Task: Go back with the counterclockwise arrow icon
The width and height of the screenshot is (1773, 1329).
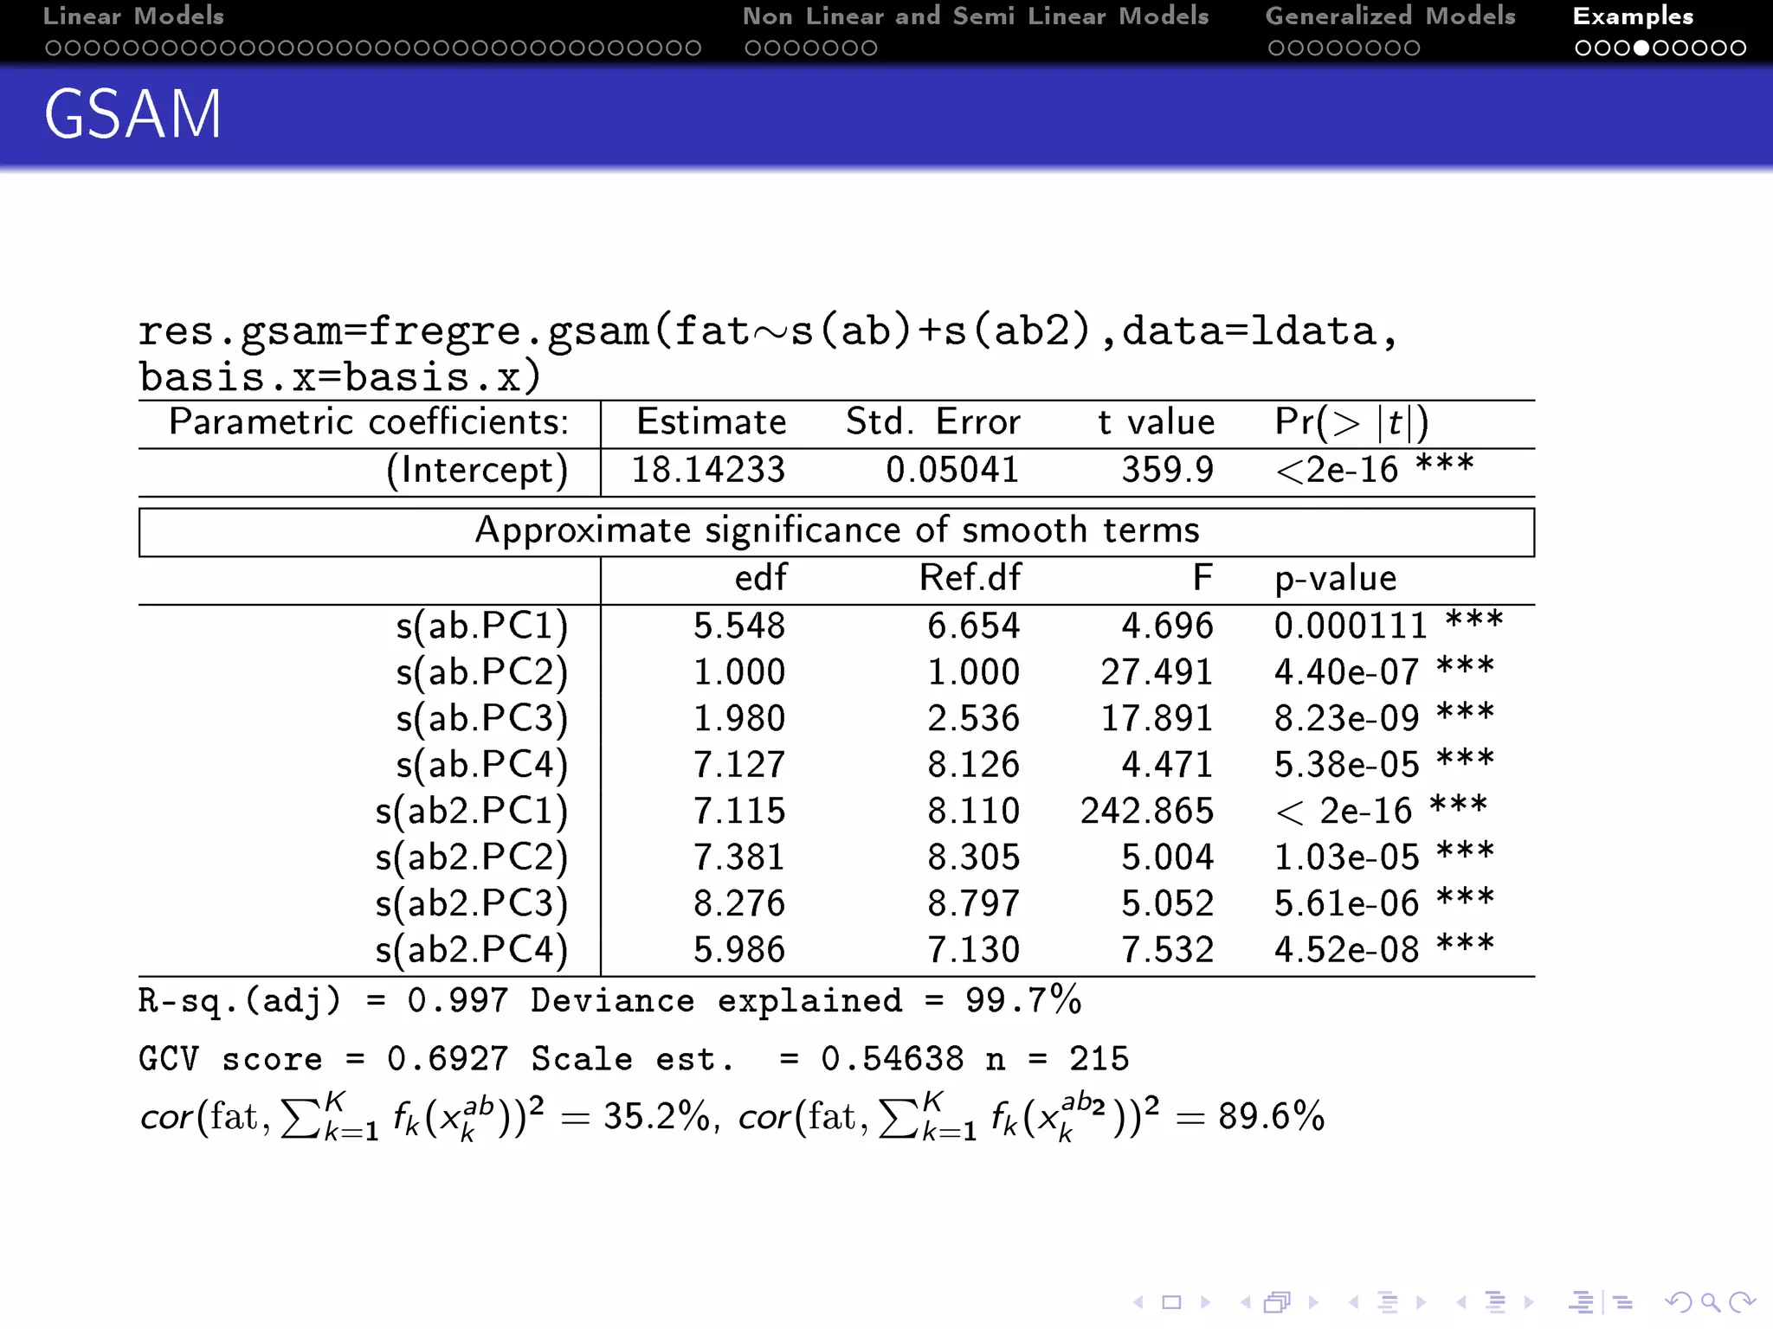Action: pyautogui.click(x=1679, y=1302)
